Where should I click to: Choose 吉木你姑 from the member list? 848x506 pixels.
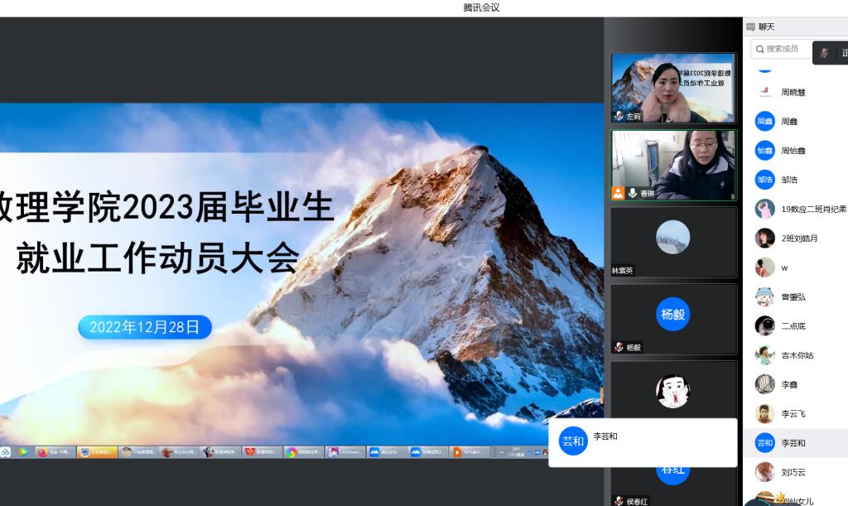click(797, 355)
